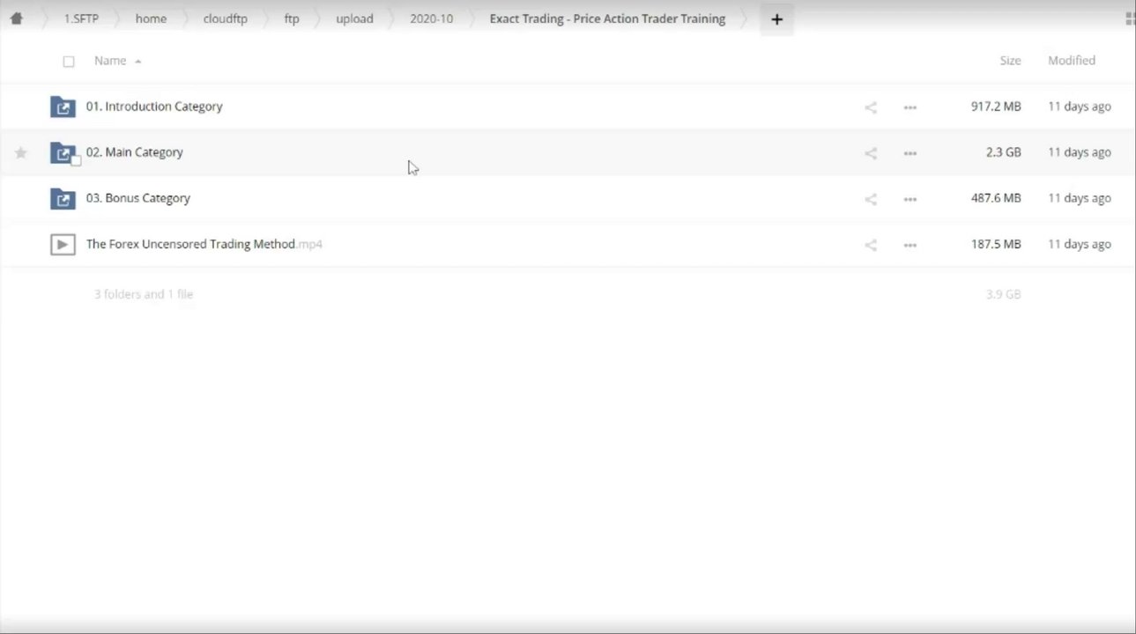Open the cloudftp breadcrumb folder
The height and width of the screenshot is (634, 1136).
[225, 18]
